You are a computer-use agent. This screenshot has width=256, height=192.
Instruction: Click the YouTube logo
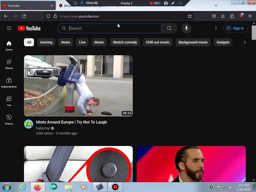[29, 28]
